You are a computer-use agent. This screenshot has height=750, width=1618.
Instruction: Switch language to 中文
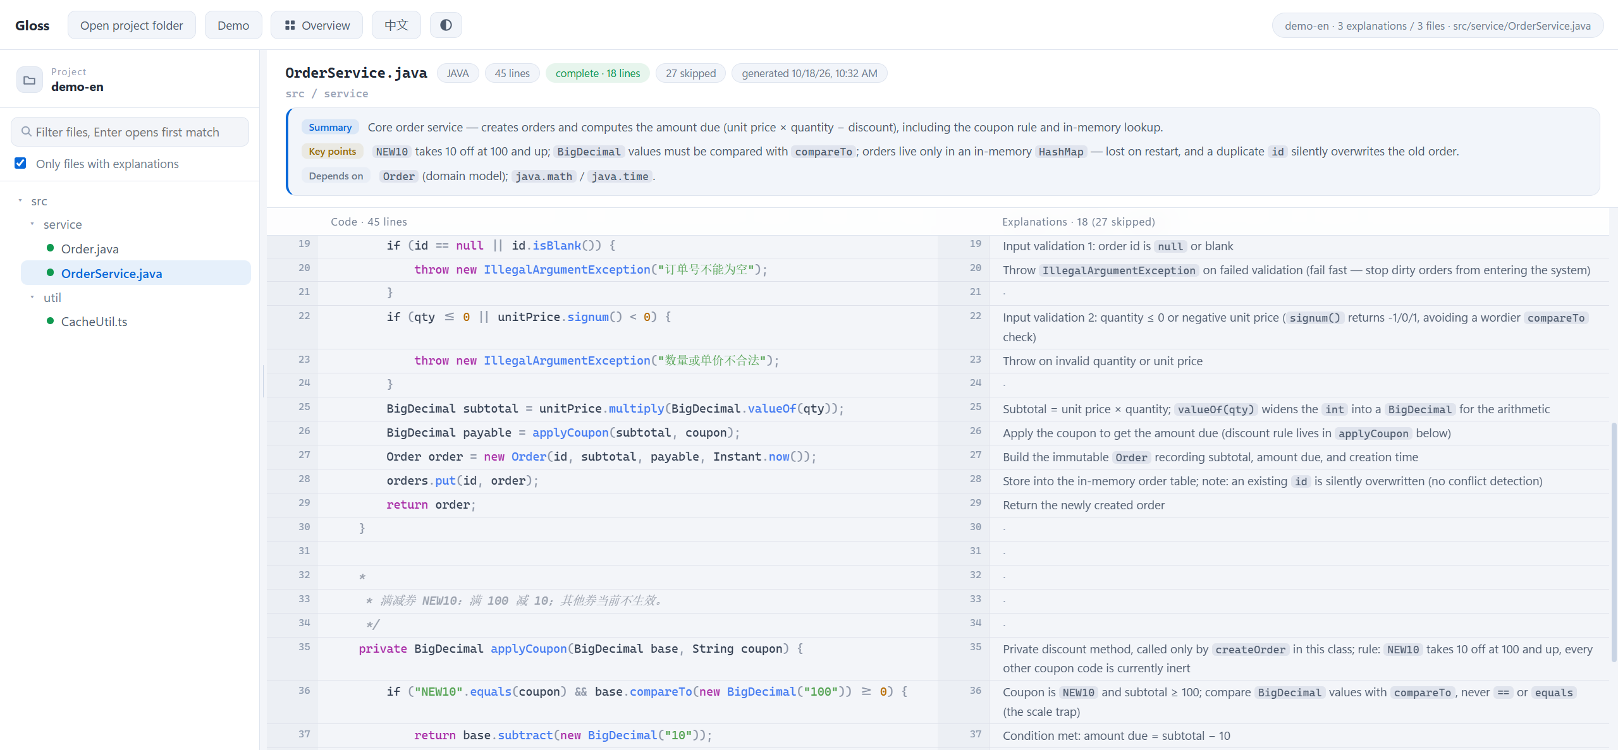pyautogui.click(x=396, y=25)
